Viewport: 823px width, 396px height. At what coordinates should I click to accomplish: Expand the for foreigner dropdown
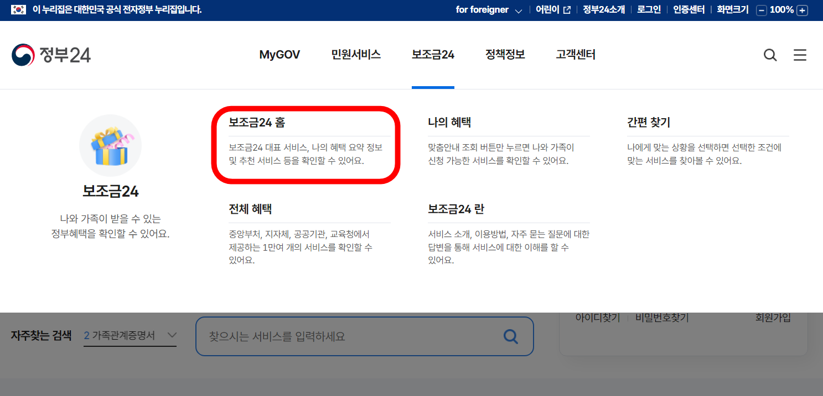coord(489,10)
